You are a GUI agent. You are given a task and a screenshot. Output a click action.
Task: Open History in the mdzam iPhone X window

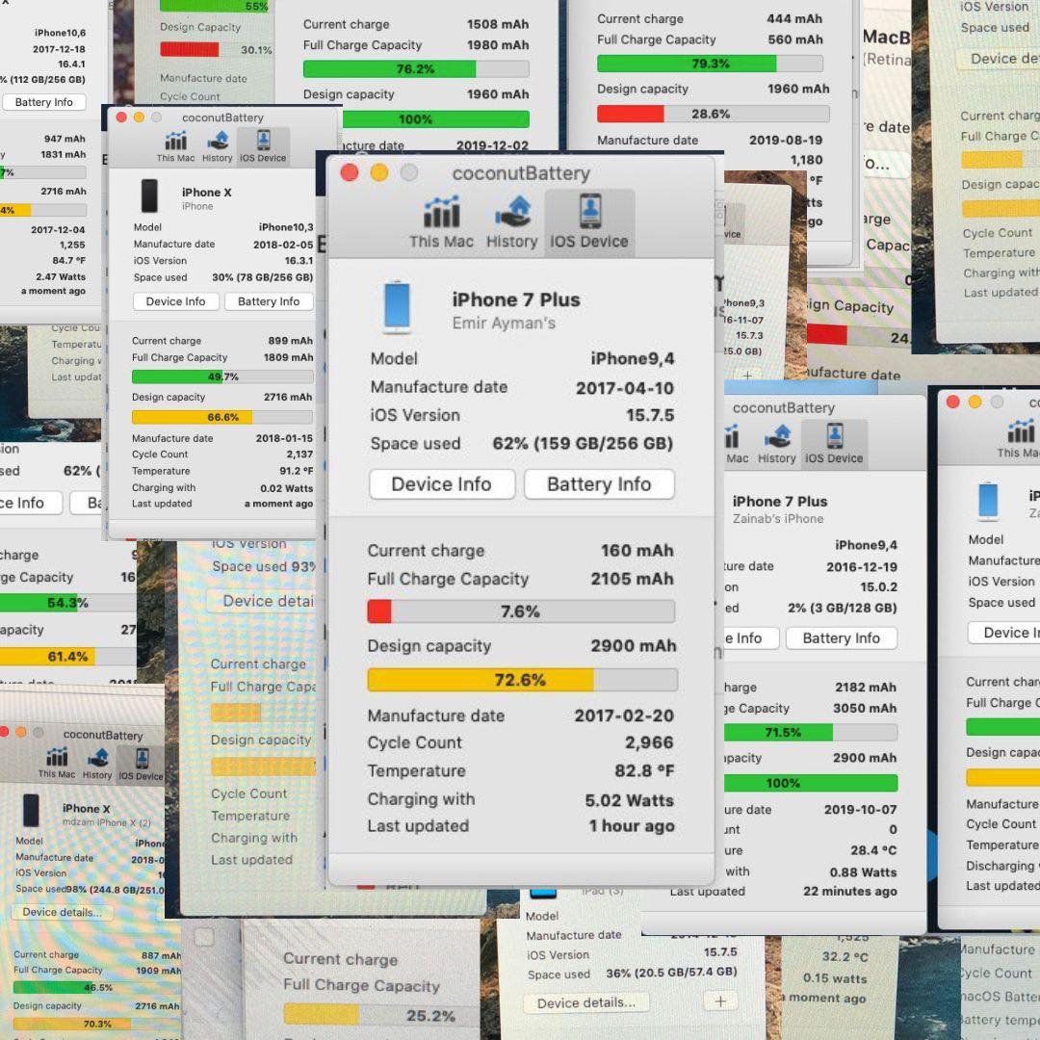[97, 763]
